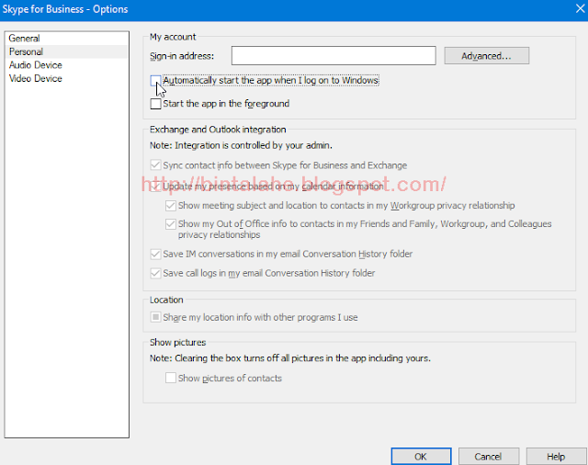Image resolution: width=588 pixels, height=465 pixels.
Task: Toggle Show meeting subject and location checkbox
Action: [x=171, y=206]
